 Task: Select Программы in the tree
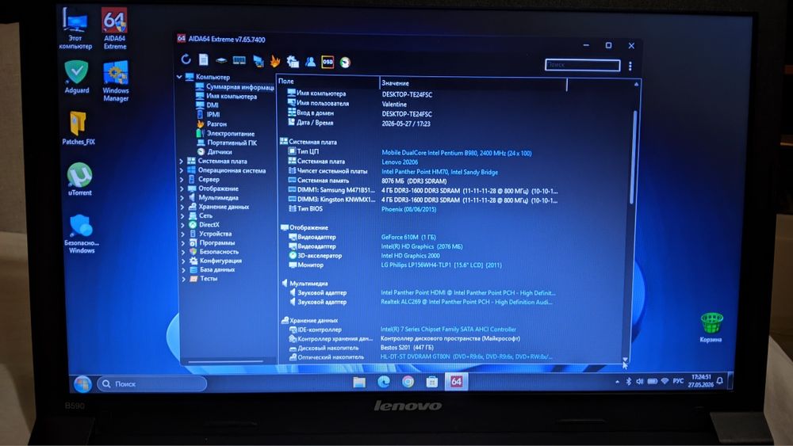[x=217, y=243]
